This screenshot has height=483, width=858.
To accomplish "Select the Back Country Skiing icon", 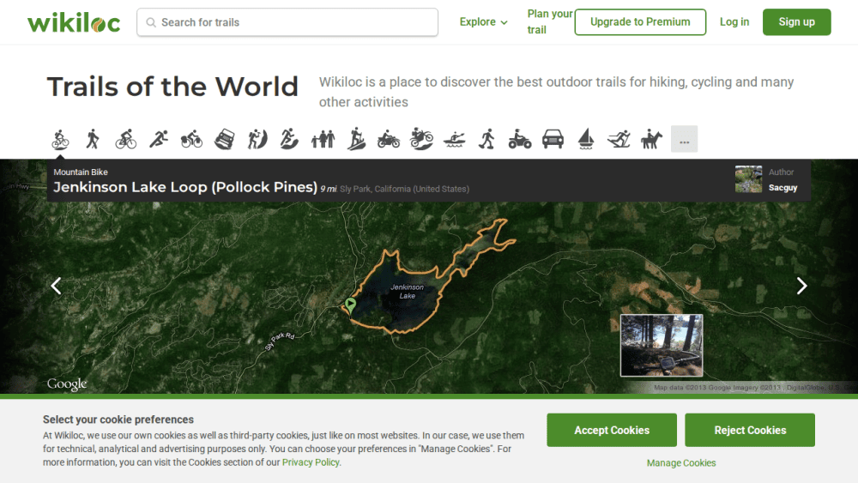I will coord(356,139).
